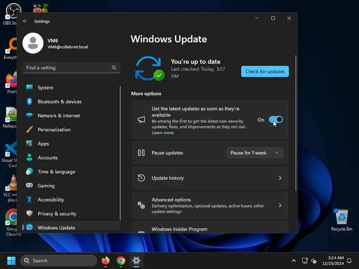The width and height of the screenshot is (359, 269).
Task: Open Firefox from the taskbar
Action: click(105, 261)
